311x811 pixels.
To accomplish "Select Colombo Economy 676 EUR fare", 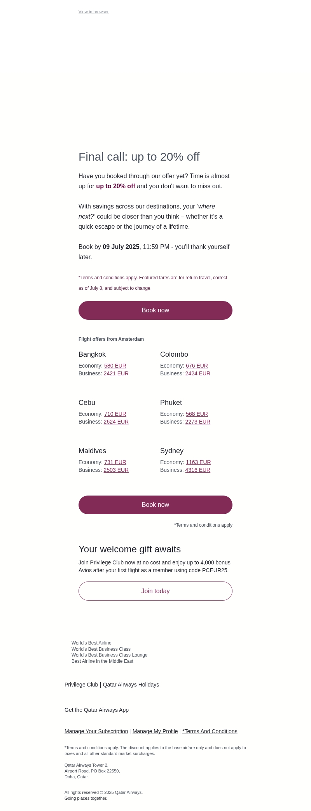I will 197,366.
